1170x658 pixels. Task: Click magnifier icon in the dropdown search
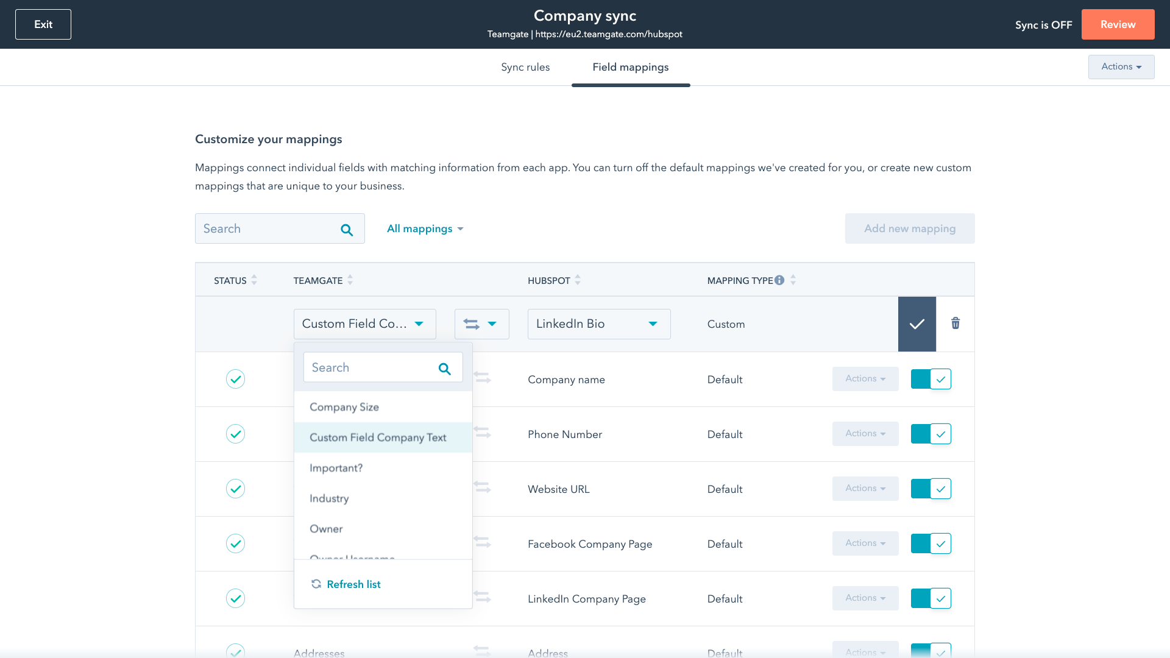click(445, 369)
